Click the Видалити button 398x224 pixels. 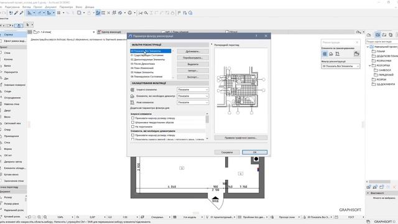pyautogui.click(x=193, y=64)
